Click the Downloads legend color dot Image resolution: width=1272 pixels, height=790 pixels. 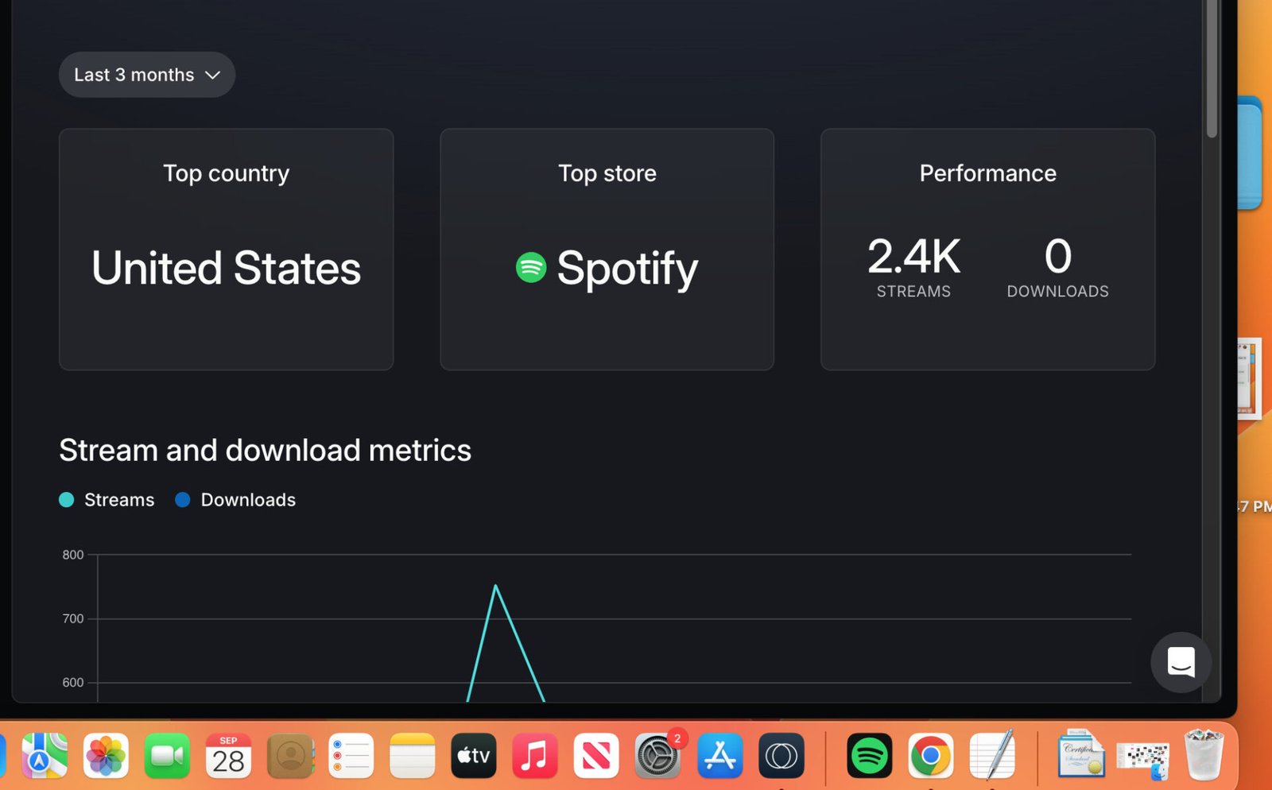(x=183, y=500)
